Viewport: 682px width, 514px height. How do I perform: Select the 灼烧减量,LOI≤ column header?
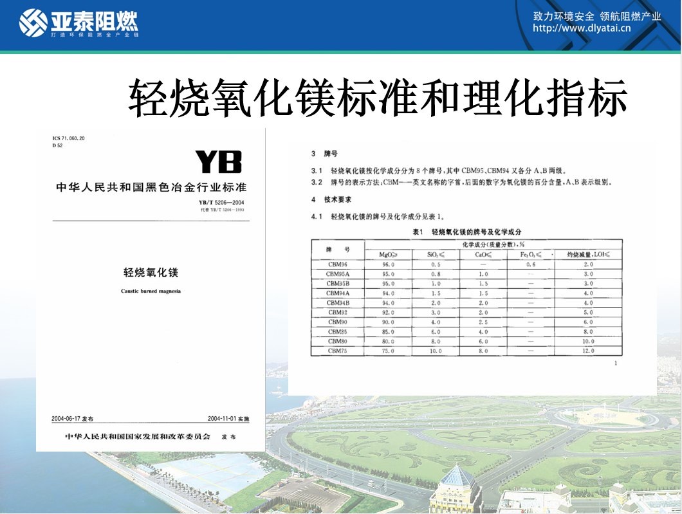(589, 254)
